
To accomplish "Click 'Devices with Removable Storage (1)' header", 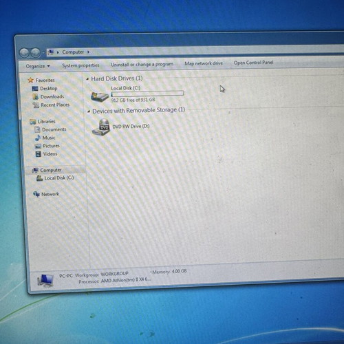I will point(139,111).
